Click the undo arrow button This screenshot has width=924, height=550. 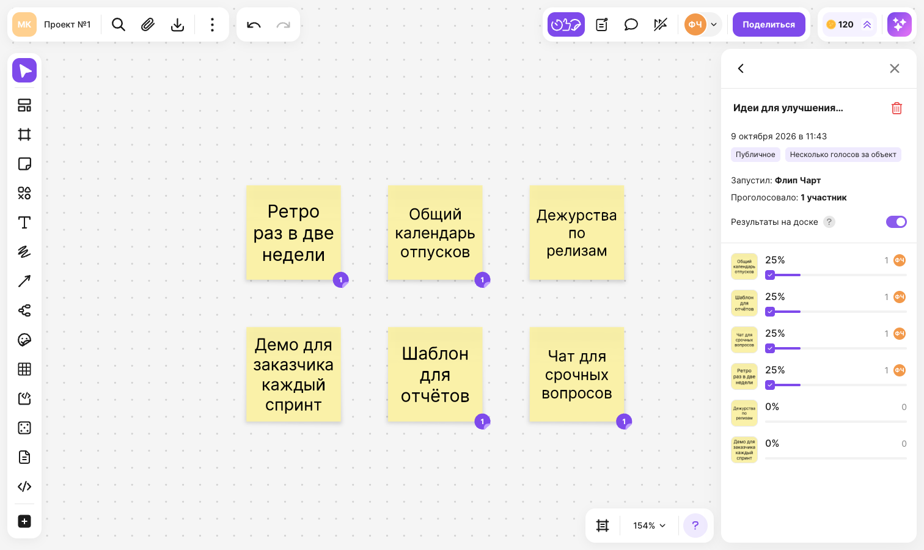pyautogui.click(x=254, y=24)
